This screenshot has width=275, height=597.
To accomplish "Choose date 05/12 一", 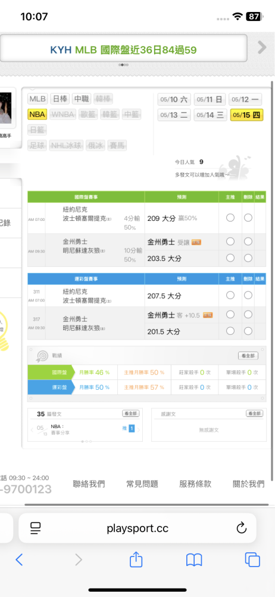I will pyautogui.click(x=246, y=99).
